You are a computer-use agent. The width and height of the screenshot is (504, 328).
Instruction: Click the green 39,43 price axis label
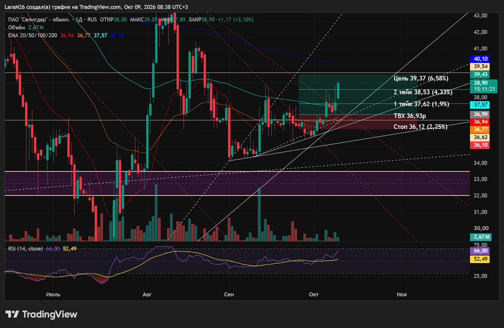point(480,75)
